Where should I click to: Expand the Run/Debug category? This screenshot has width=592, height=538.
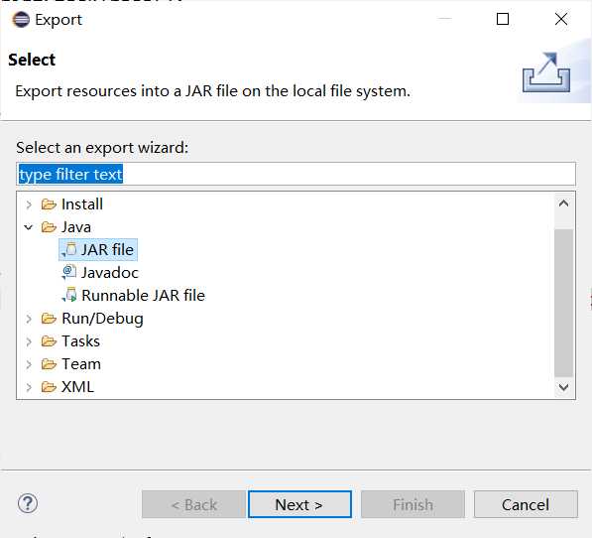[x=29, y=319]
